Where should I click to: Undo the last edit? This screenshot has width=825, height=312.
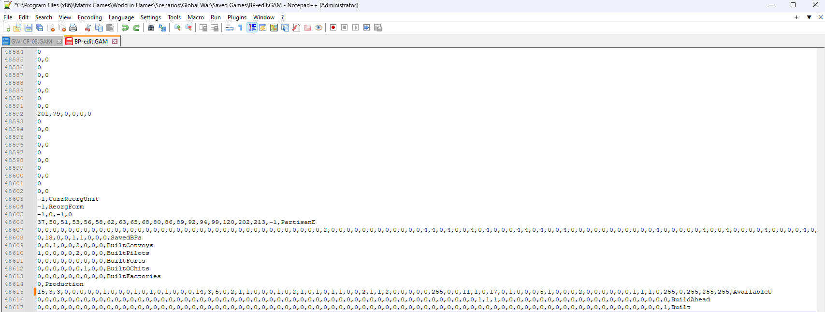click(x=125, y=28)
